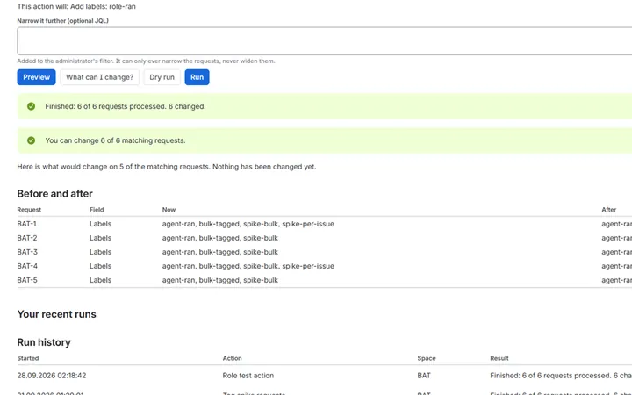Click the Finished: 6 of 6 requests processed banner text
The width and height of the screenshot is (632, 395).
pos(126,106)
